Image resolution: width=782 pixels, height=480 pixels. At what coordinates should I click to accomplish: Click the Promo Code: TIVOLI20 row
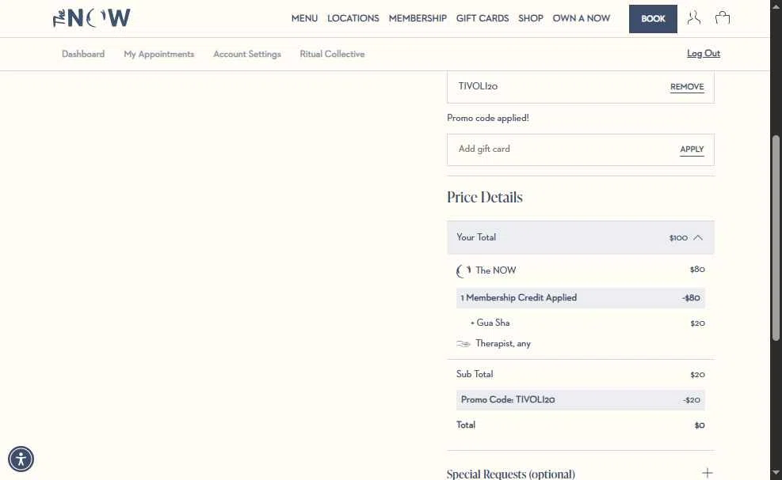coord(581,400)
